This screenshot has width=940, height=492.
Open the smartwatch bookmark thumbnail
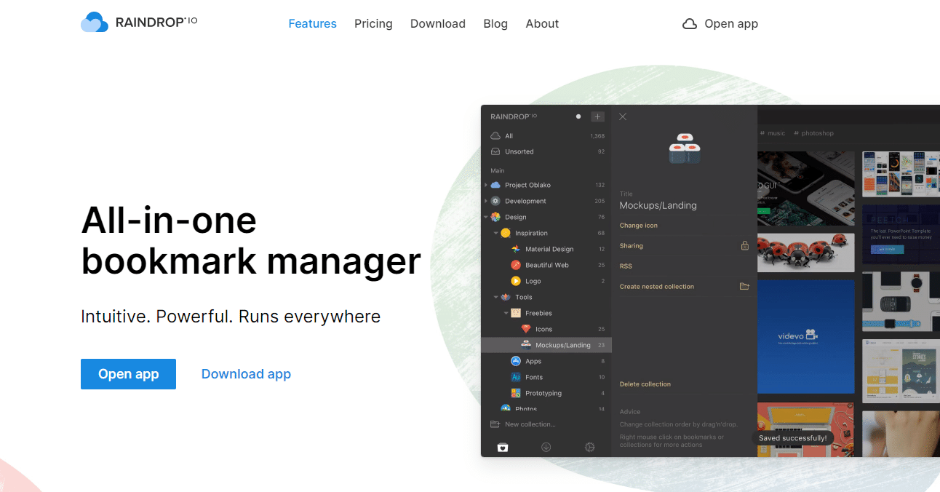(x=901, y=302)
